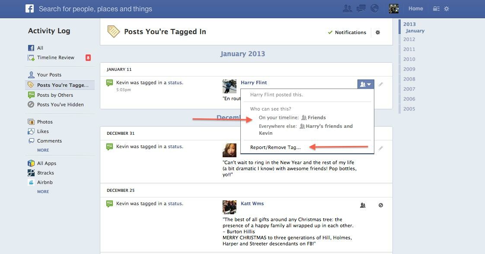Jump to 2013 in year timeline
This screenshot has height=254, width=485.
[x=409, y=24]
